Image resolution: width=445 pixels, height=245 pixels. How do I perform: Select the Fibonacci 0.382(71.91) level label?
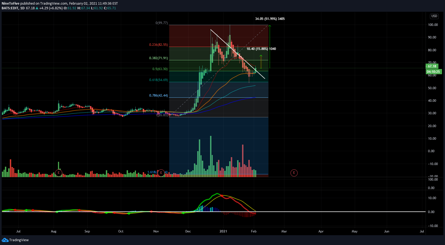pyautogui.click(x=158, y=58)
